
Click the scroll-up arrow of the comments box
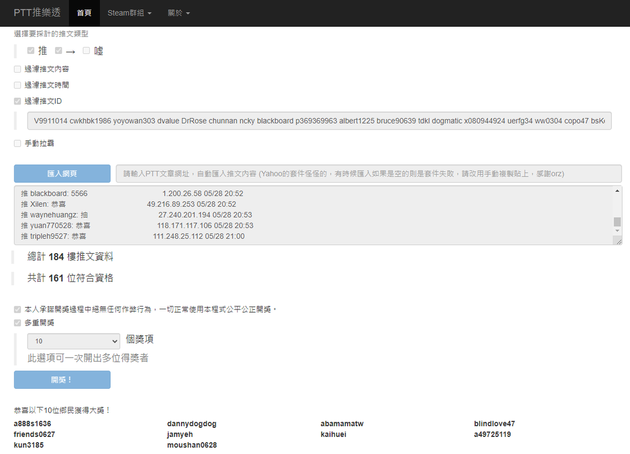[x=617, y=191]
